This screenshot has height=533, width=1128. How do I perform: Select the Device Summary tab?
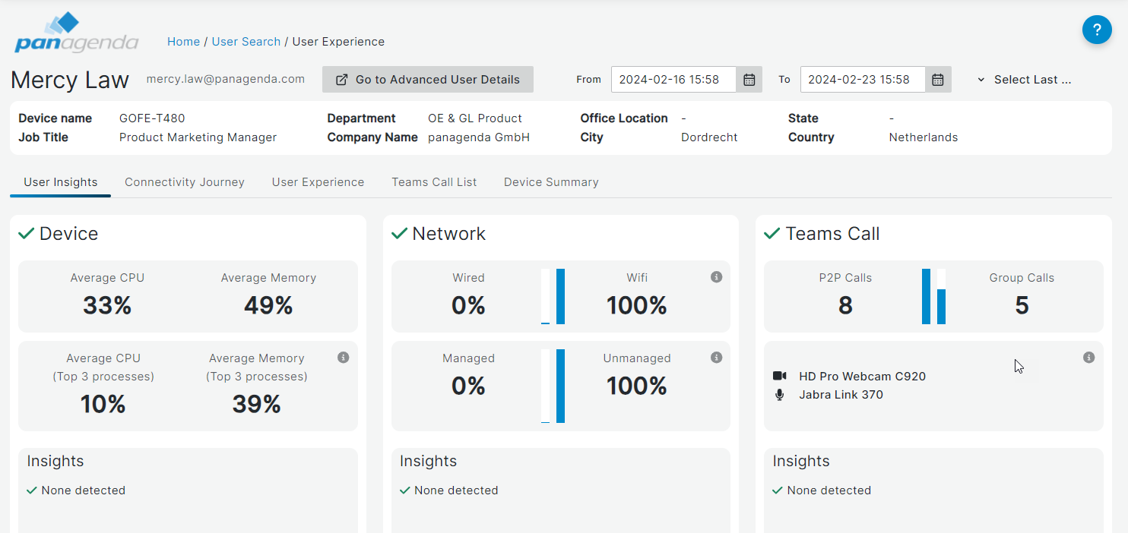click(551, 182)
